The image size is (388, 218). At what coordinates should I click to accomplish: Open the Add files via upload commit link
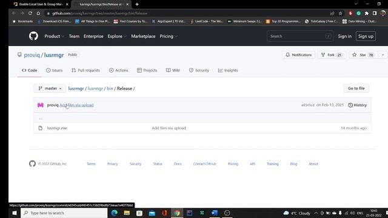coord(76,105)
